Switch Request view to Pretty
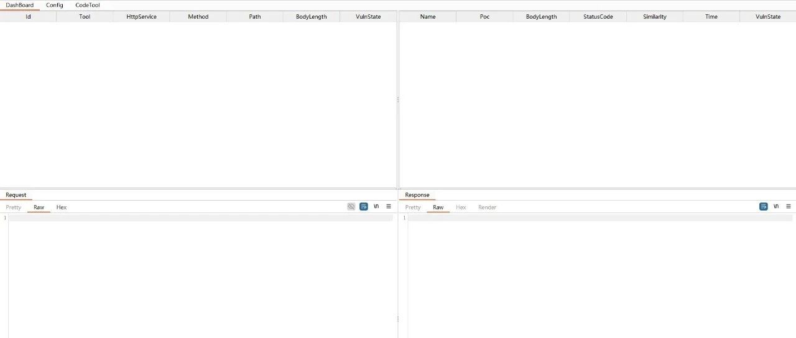This screenshot has height=338, width=796. pos(14,208)
